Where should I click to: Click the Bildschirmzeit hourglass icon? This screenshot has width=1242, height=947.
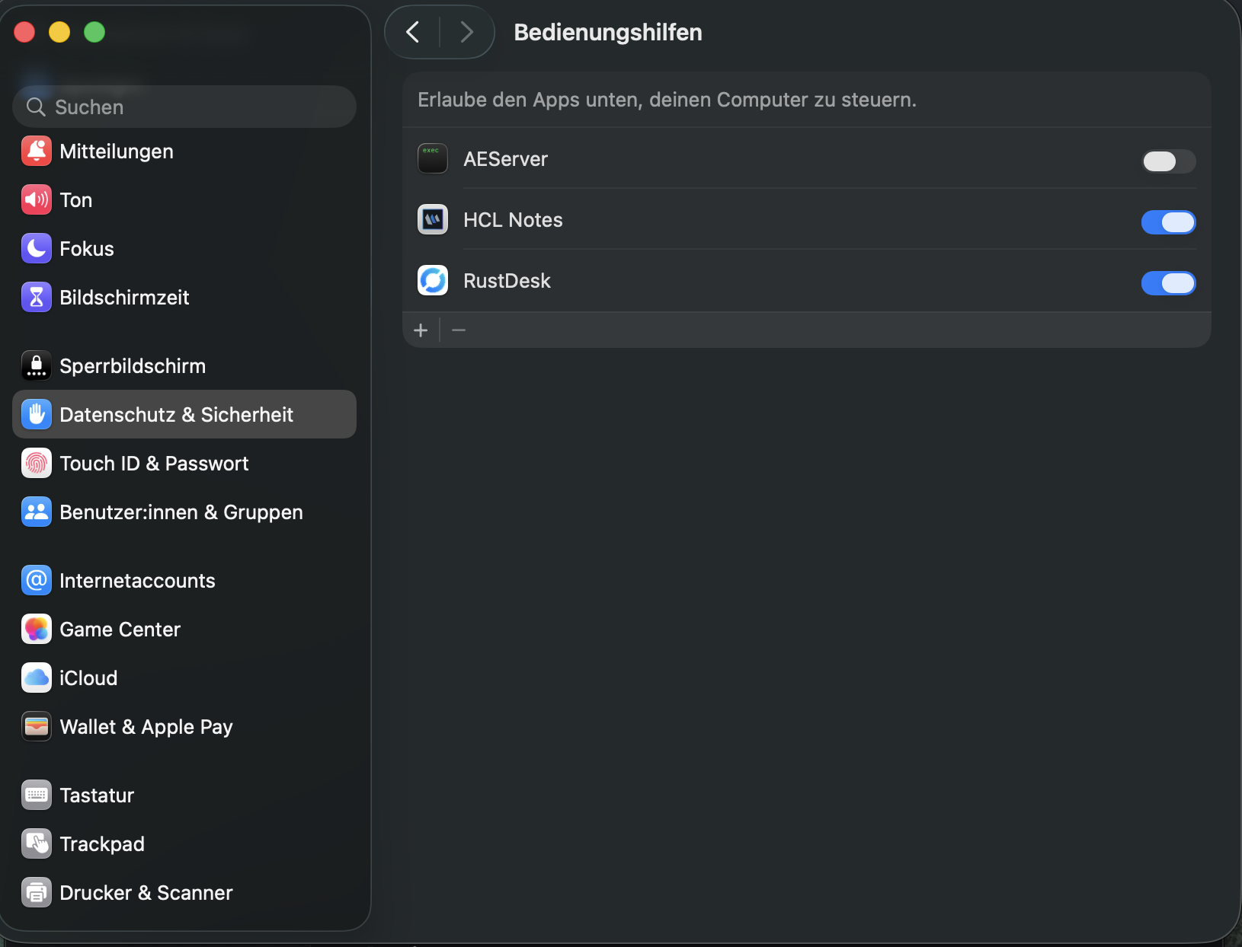pyautogui.click(x=37, y=298)
